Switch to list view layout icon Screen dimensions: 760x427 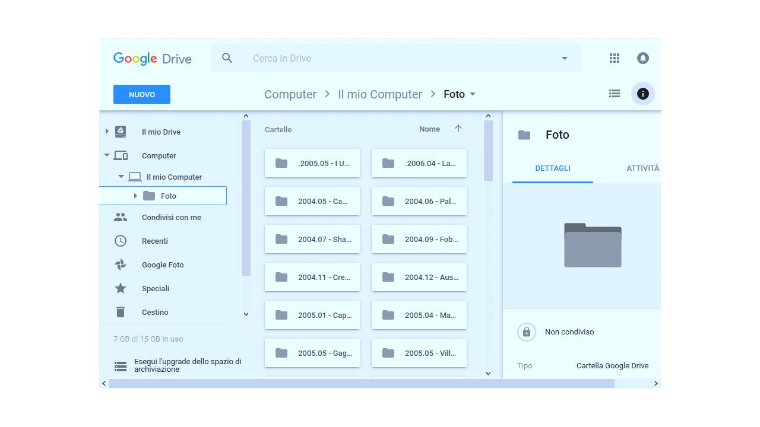(615, 94)
